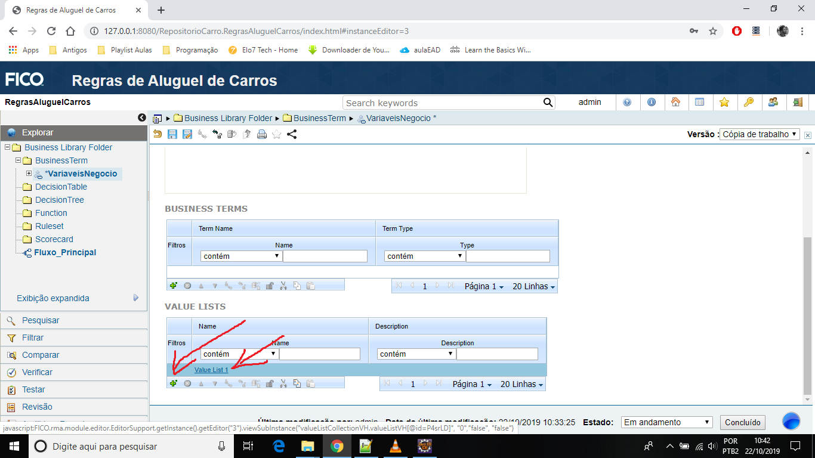
Task: Add a new row in Business Terms table
Action: [172, 284]
